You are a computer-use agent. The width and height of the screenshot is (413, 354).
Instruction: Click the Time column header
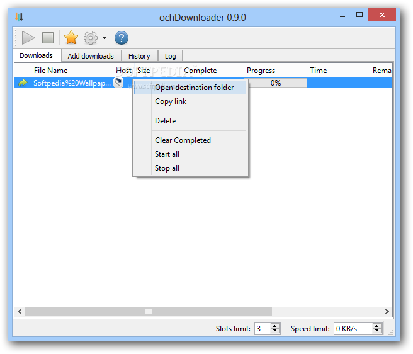pos(338,71)
